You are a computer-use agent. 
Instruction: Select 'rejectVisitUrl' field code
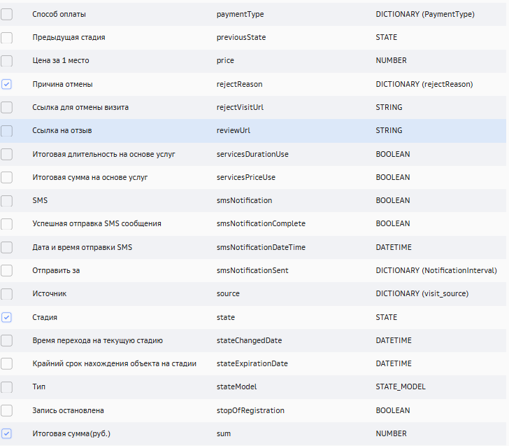241,107
